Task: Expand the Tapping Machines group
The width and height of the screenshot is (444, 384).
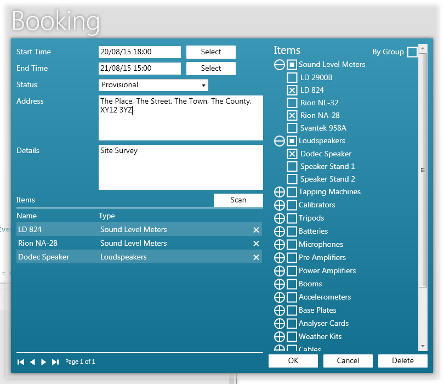Action: coord(279,192)
